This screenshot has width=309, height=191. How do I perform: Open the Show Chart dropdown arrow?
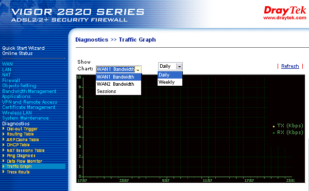tap(138, 69)
